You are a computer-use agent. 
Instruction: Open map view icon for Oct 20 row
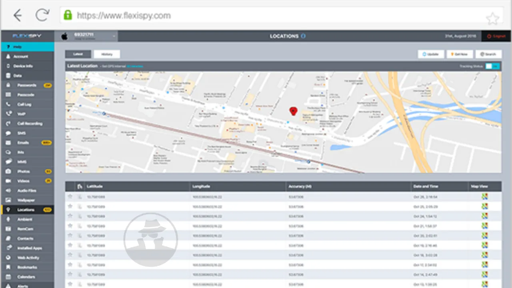tap(485, 235)
